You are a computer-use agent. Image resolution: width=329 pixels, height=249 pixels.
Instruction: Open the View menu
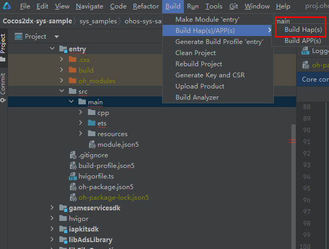[x=62, y=6]
